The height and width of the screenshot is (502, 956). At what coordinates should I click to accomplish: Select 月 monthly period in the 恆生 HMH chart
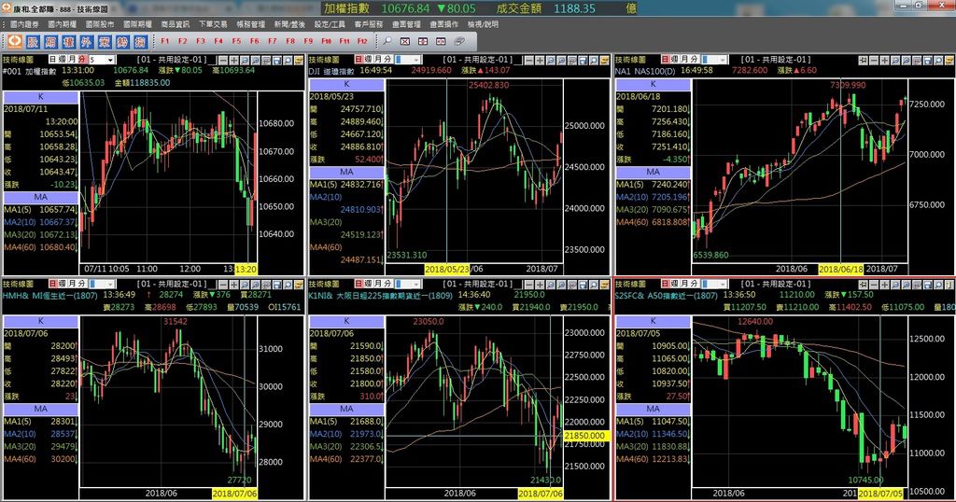[72, 284]
